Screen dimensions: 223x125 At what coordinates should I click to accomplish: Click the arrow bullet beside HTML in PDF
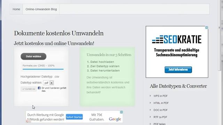pyautogui.click(x=150, y=103)
